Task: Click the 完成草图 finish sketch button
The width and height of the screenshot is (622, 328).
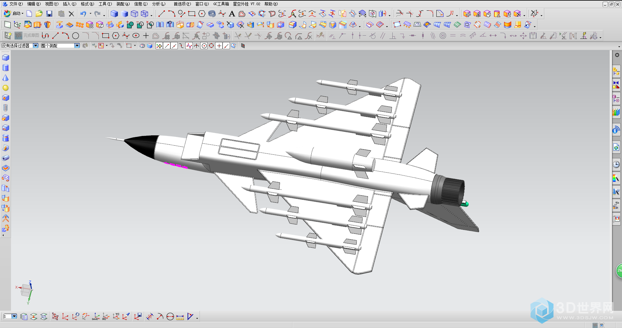Action: [27, 36]
